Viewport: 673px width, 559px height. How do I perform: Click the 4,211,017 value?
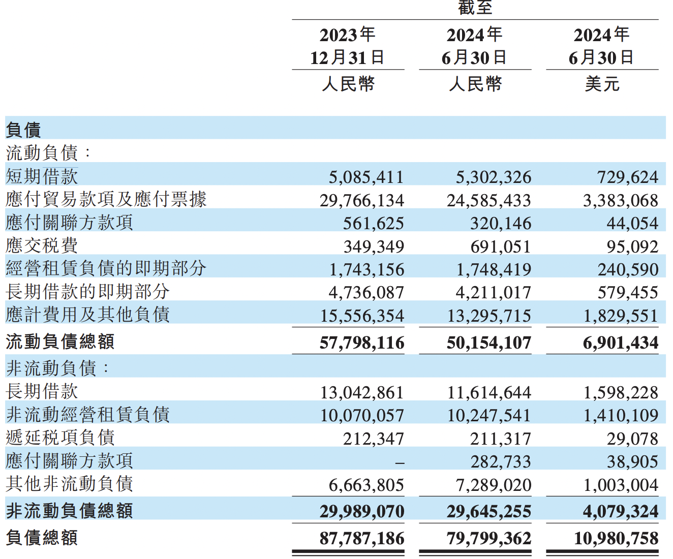pyautogui.click(x=493, y=293)
